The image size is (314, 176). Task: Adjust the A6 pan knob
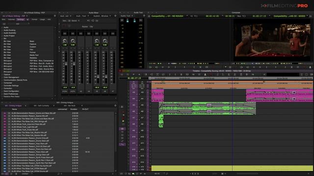[x=105, y=41]
